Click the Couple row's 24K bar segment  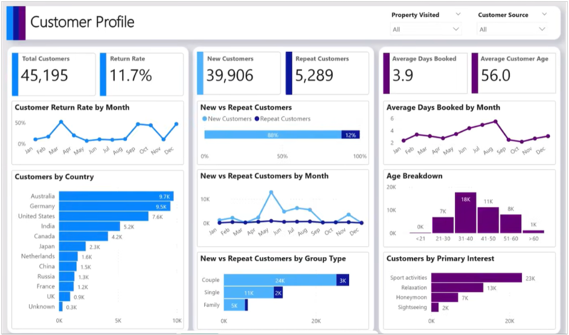click(x=280, y=280)
